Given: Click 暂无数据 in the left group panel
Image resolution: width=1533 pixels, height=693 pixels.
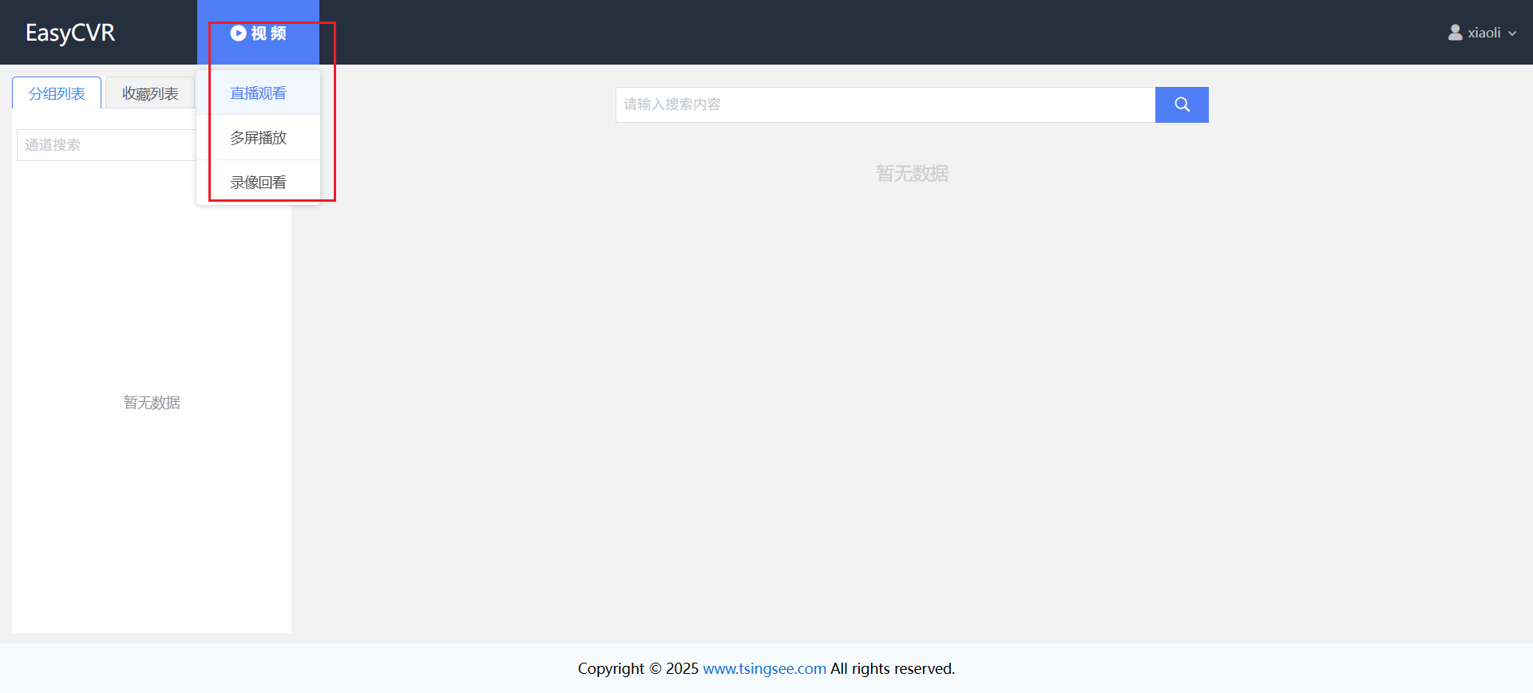Looking at the screenshot, I should (x=152, y=403).
